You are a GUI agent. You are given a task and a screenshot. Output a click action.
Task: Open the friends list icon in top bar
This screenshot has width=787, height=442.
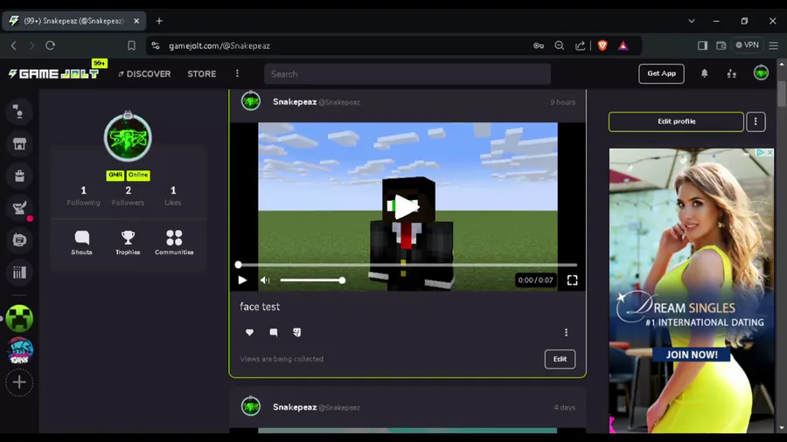tap(731, 73)
